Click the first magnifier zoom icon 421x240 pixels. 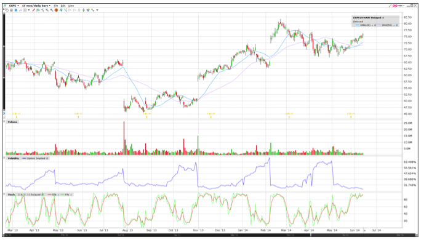click(47, 10)
